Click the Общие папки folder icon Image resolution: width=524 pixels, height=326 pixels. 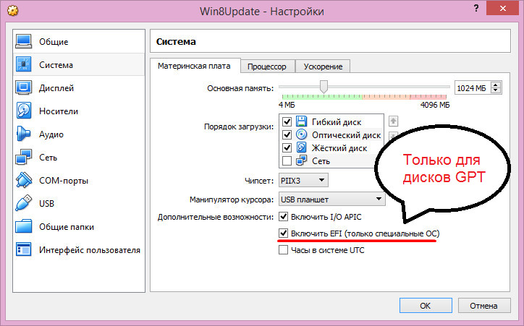[x=23, y=226]
